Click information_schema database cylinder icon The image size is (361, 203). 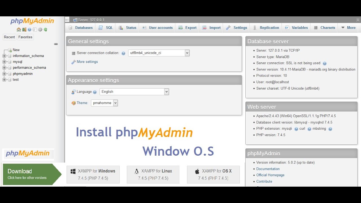[10, 56]
